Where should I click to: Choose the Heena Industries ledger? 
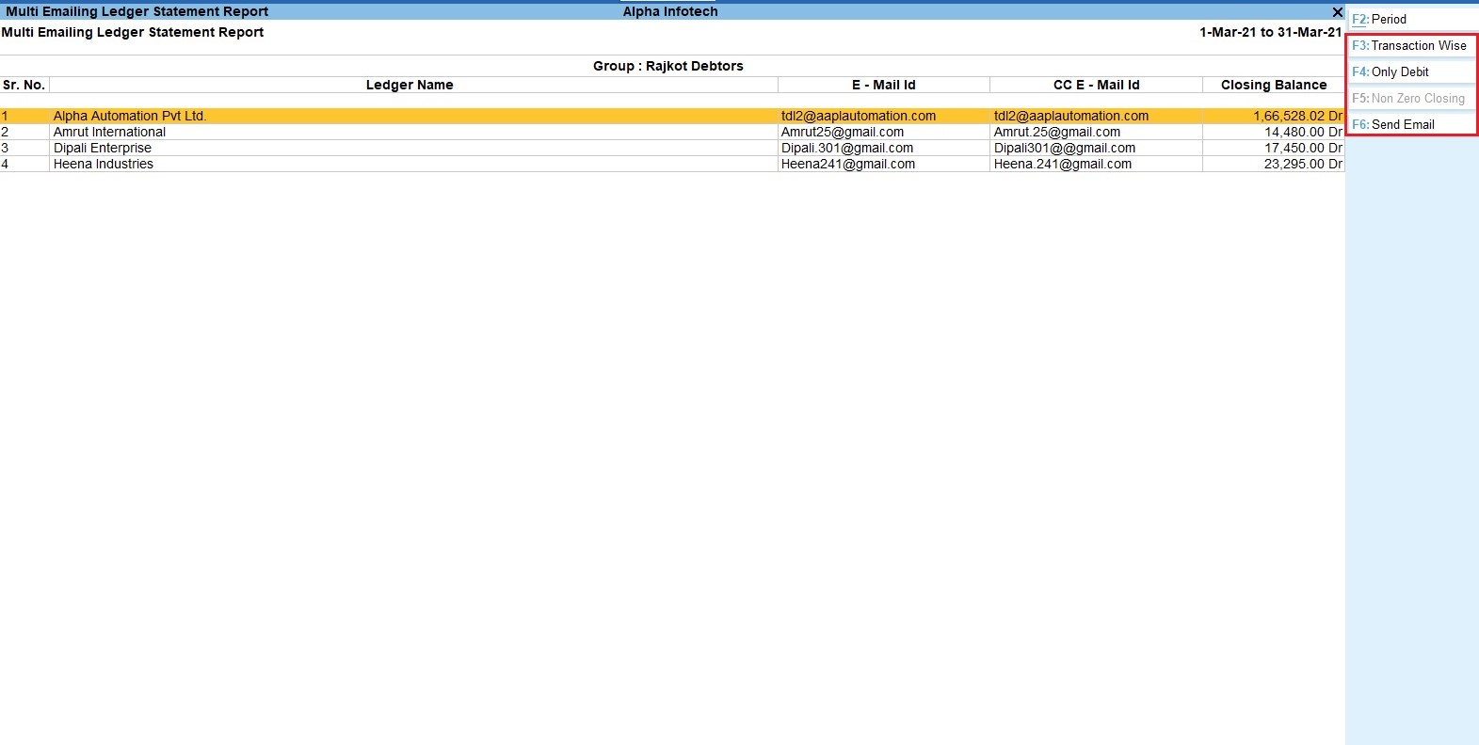pos(103,164)
